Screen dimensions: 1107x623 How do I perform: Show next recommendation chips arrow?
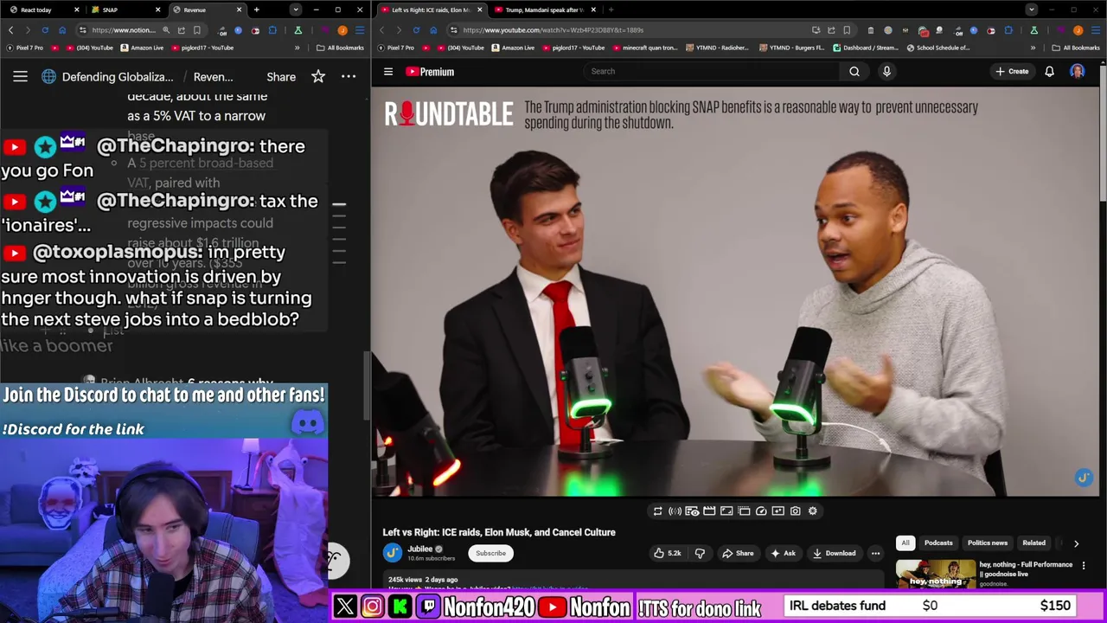[1076, 543]
